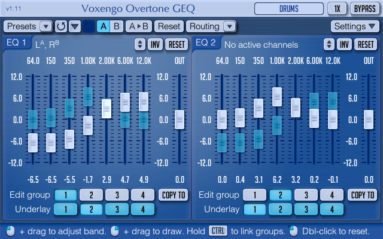This screenshot has height=239, width=383.
Task: Select EQ 1 Edit group 3
Action: pos(117,195)
